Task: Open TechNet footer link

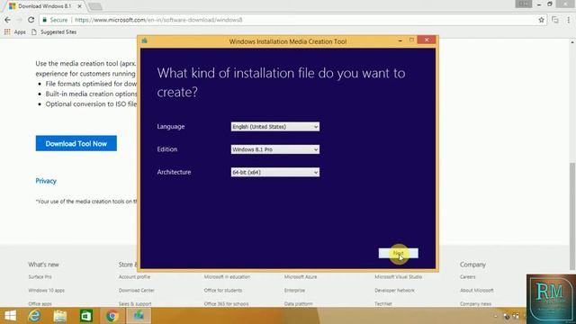Action: click(x=383, y=304)
